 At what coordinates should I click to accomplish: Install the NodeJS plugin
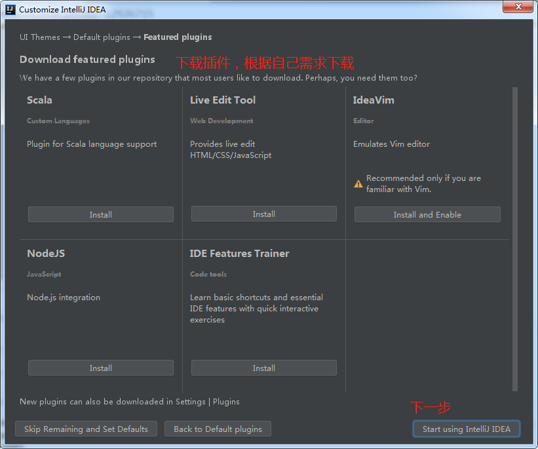[x=101, y=368]
